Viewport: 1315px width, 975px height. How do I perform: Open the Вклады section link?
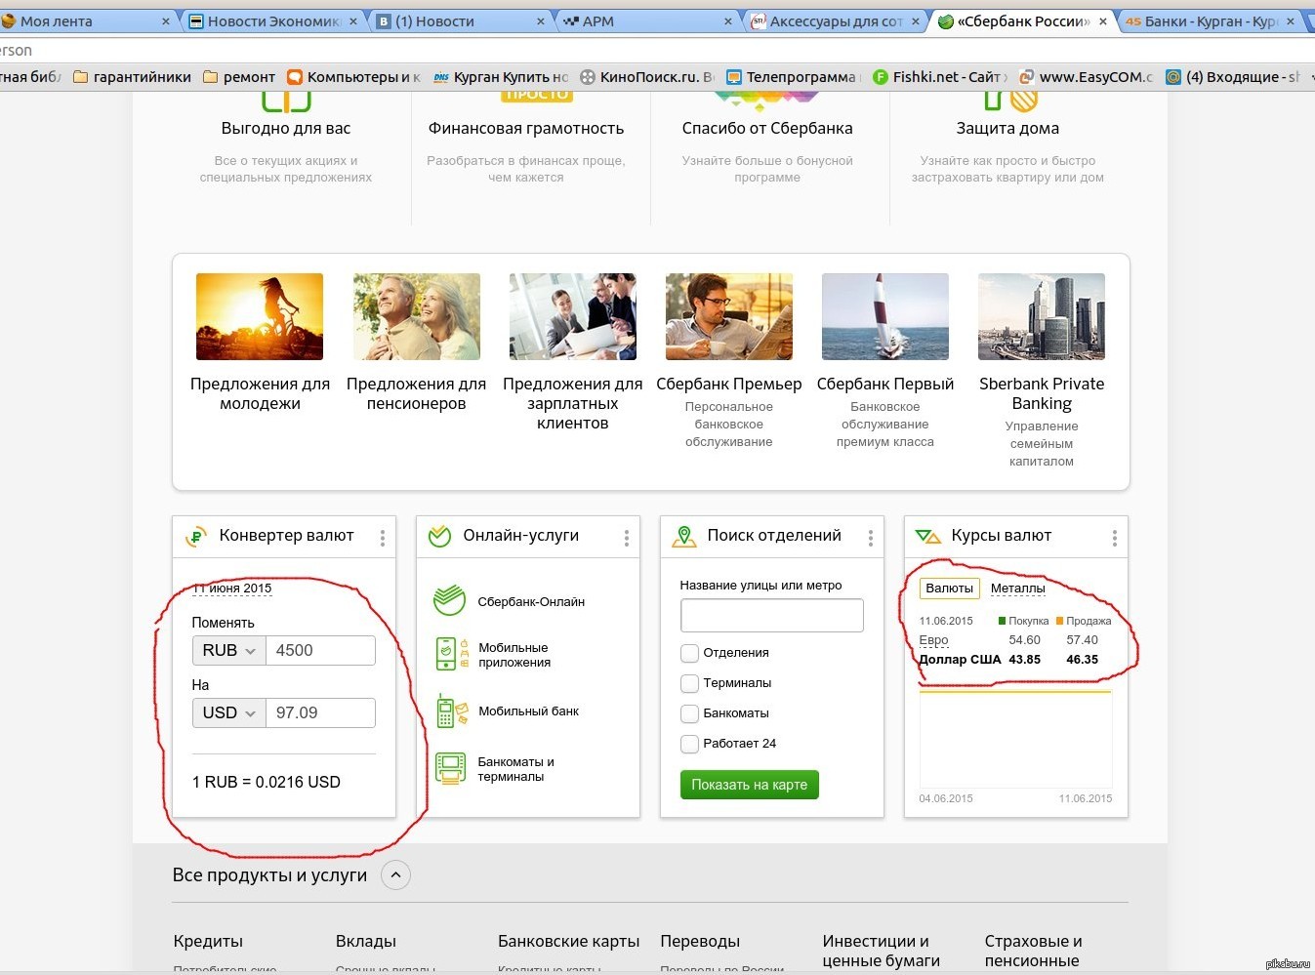(x=366, y=942)
